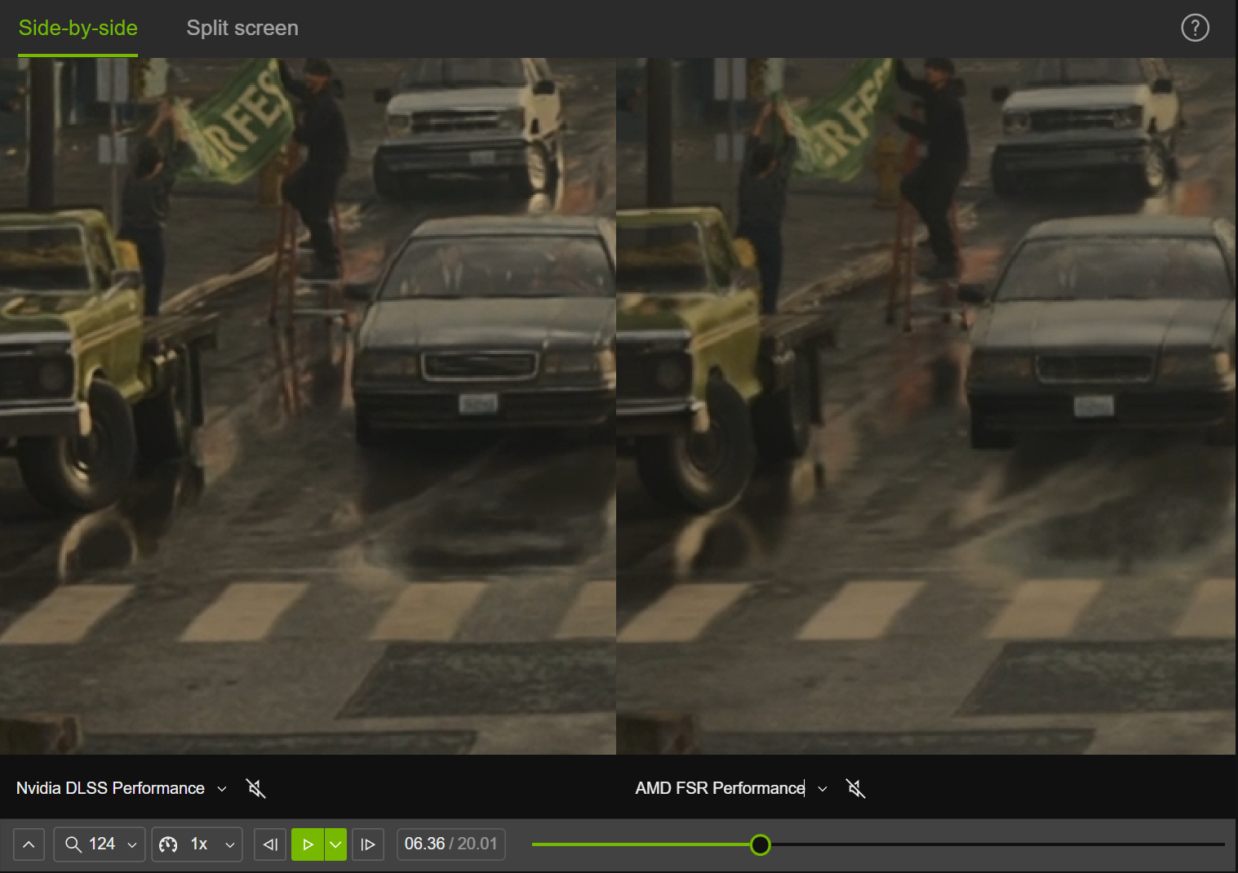Screen dimensions: 1238x873
Task: Select the Side-by-side tab
Action: click(78, 28)
